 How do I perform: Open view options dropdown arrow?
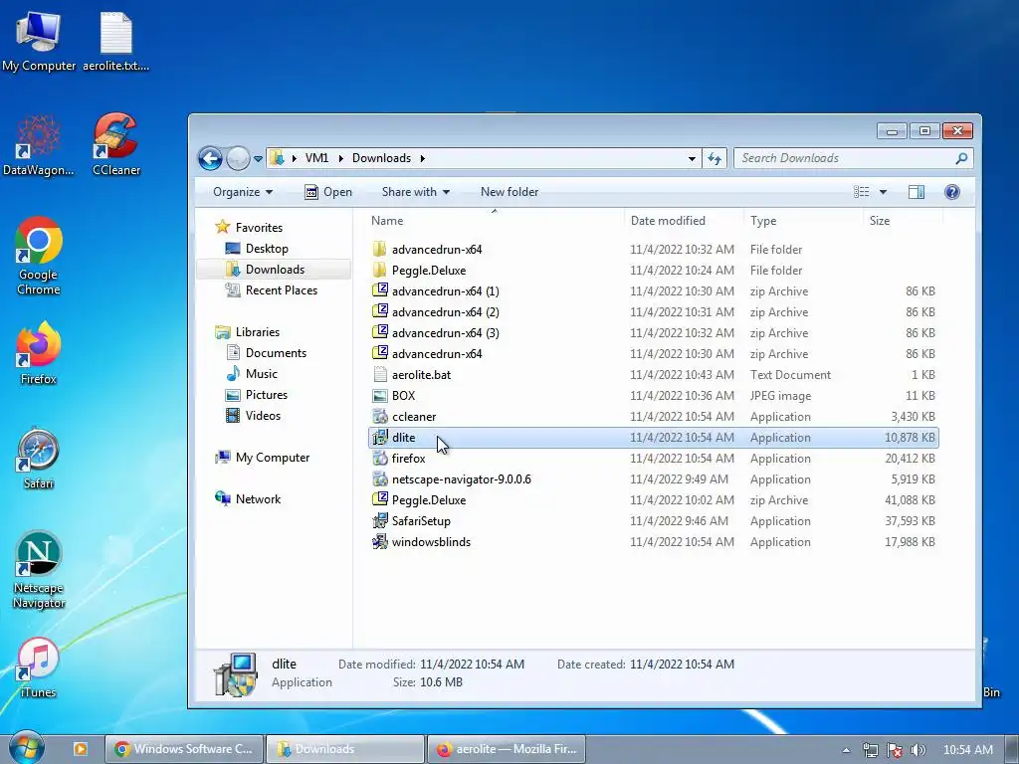(x=883, y=192)
